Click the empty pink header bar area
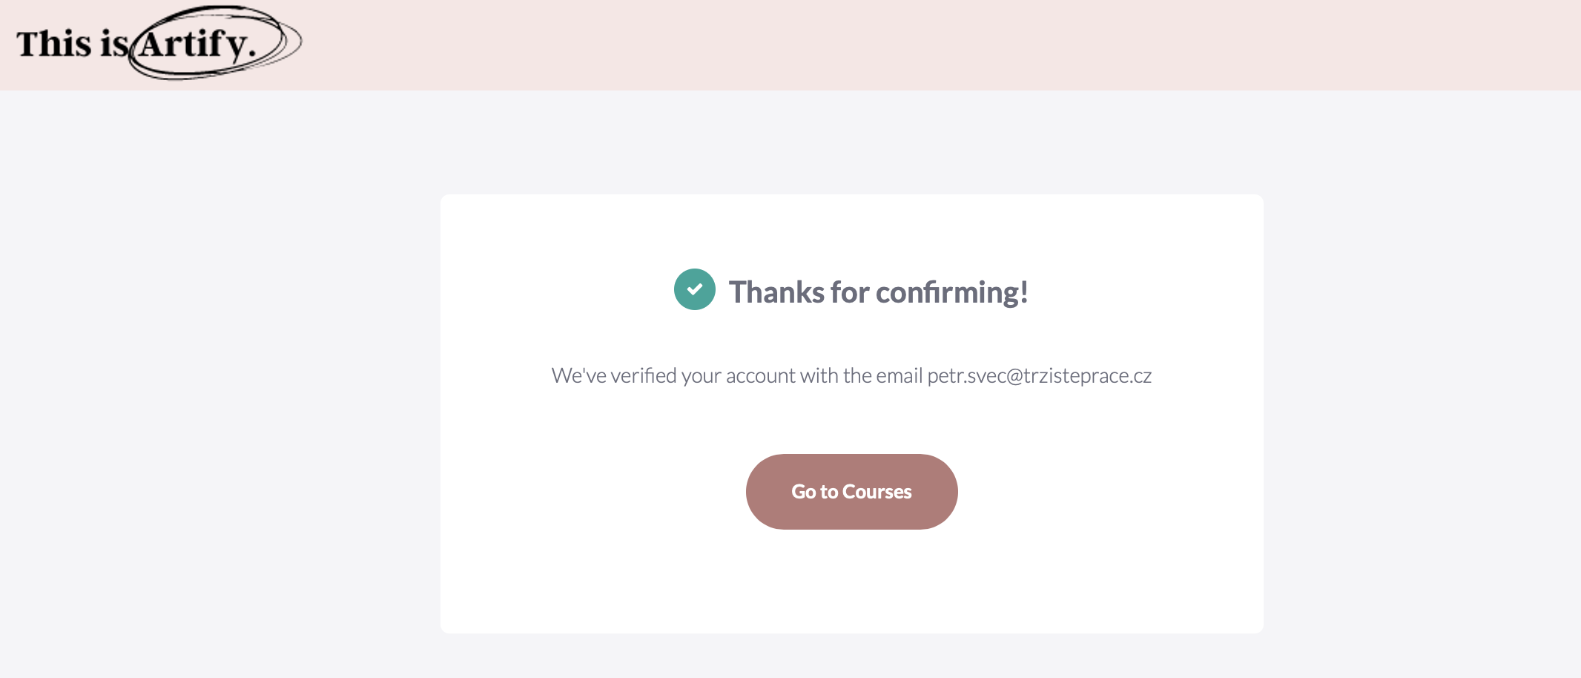 pyautogui.click(x=890, y=45)
